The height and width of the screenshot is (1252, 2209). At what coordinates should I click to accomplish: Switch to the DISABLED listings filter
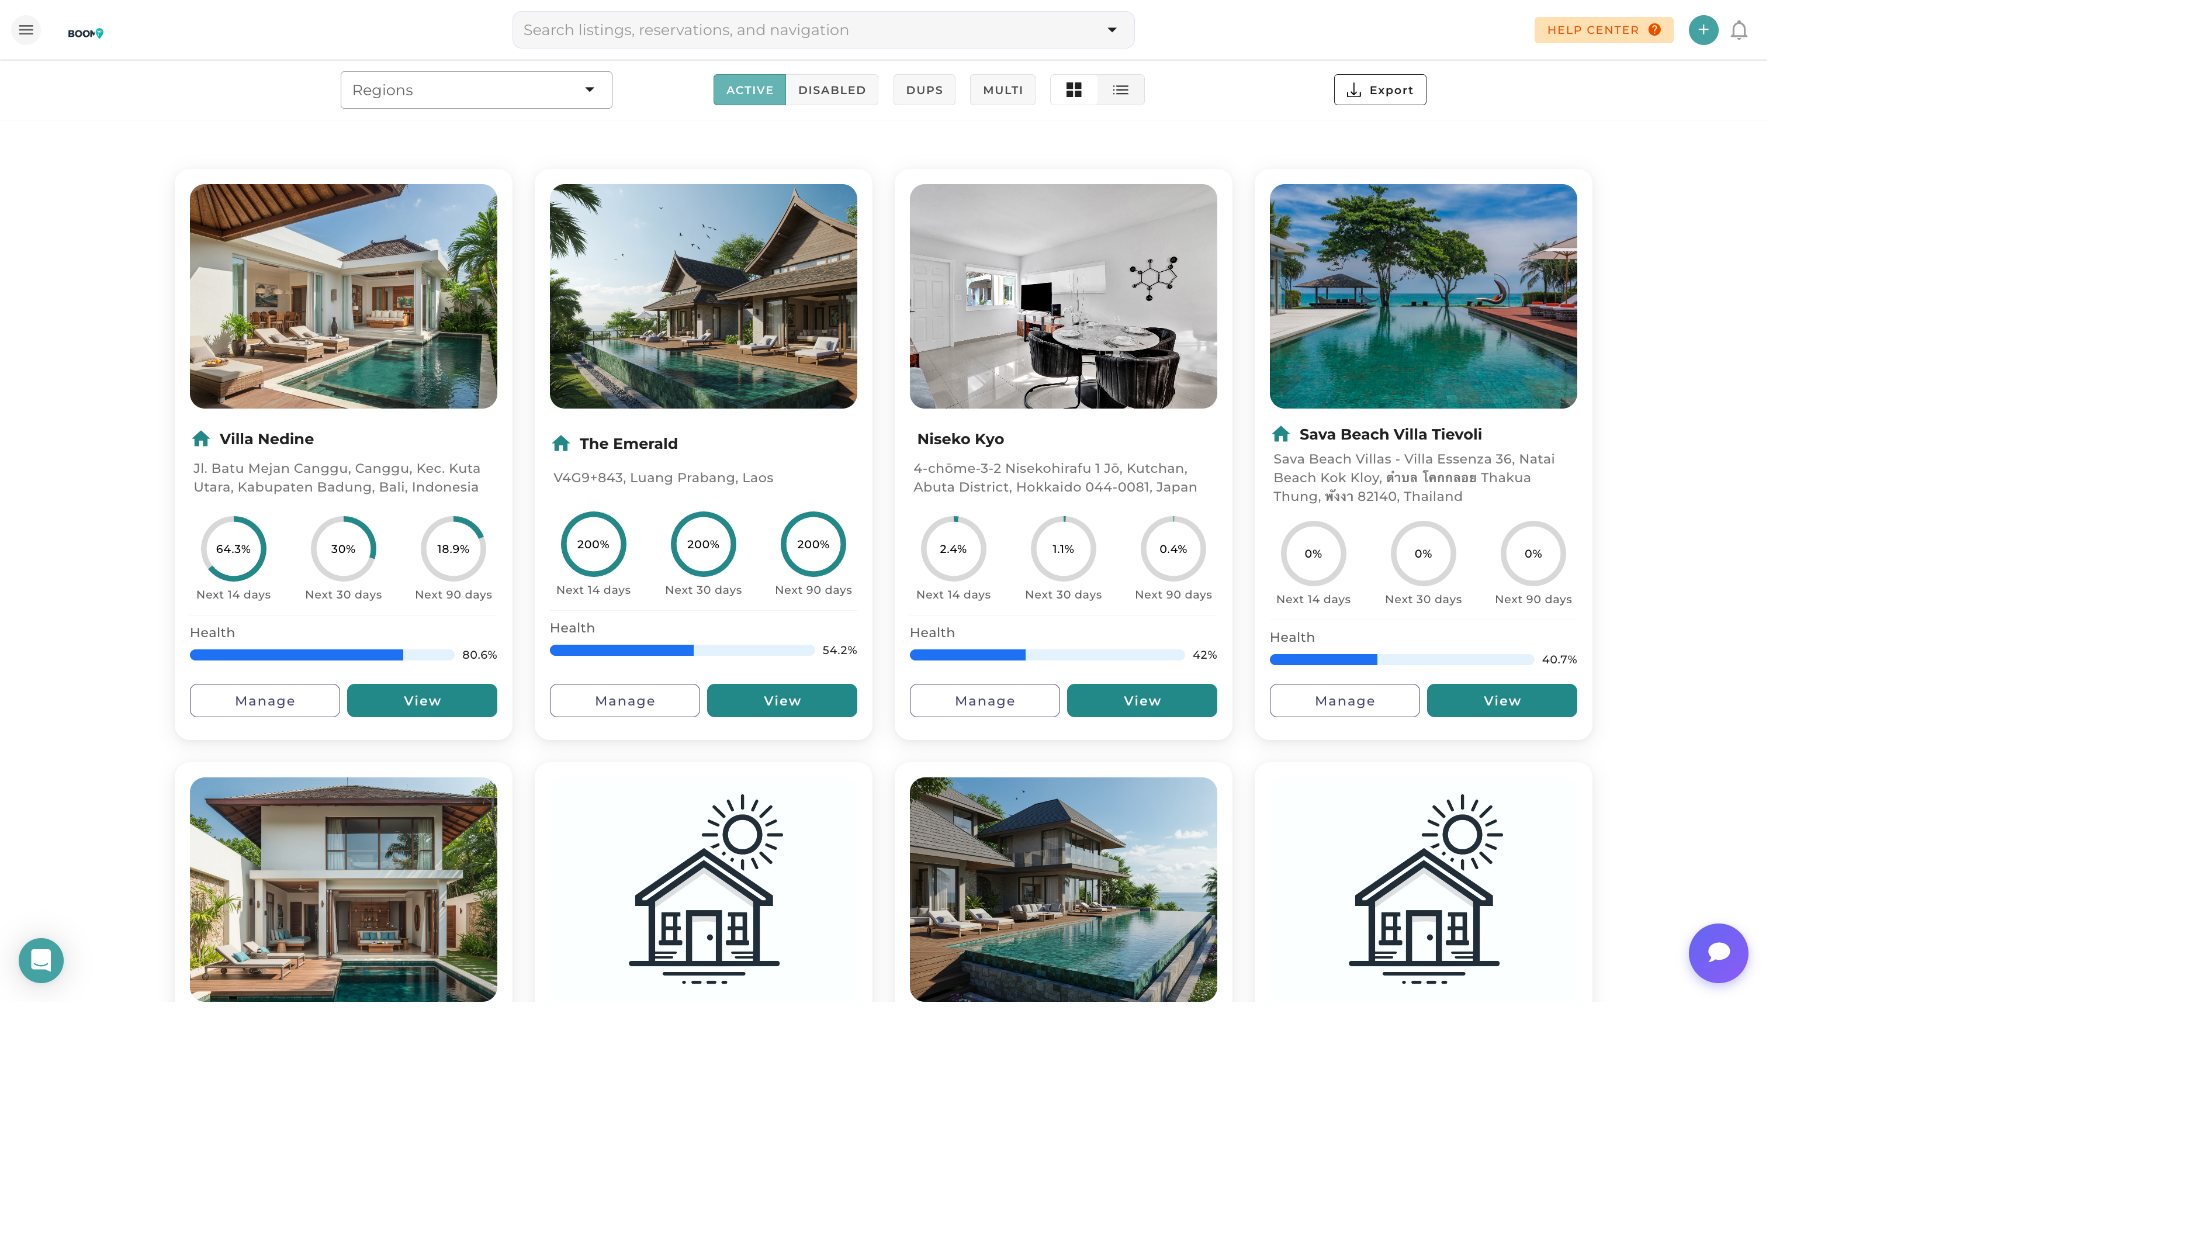(x=831, y=89)
